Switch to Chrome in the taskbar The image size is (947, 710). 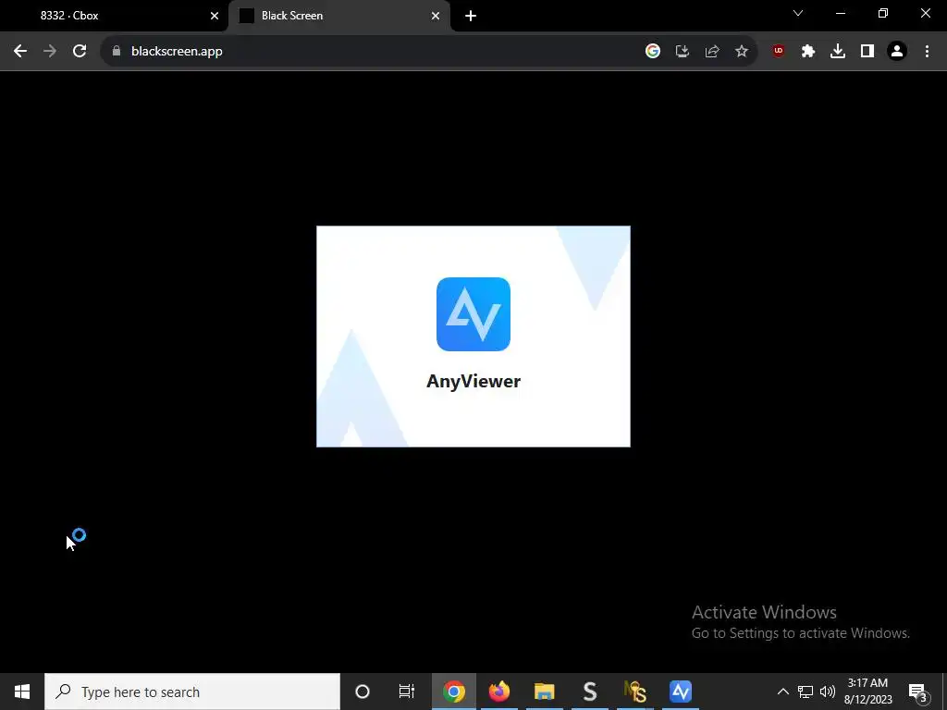pos(453,692)
